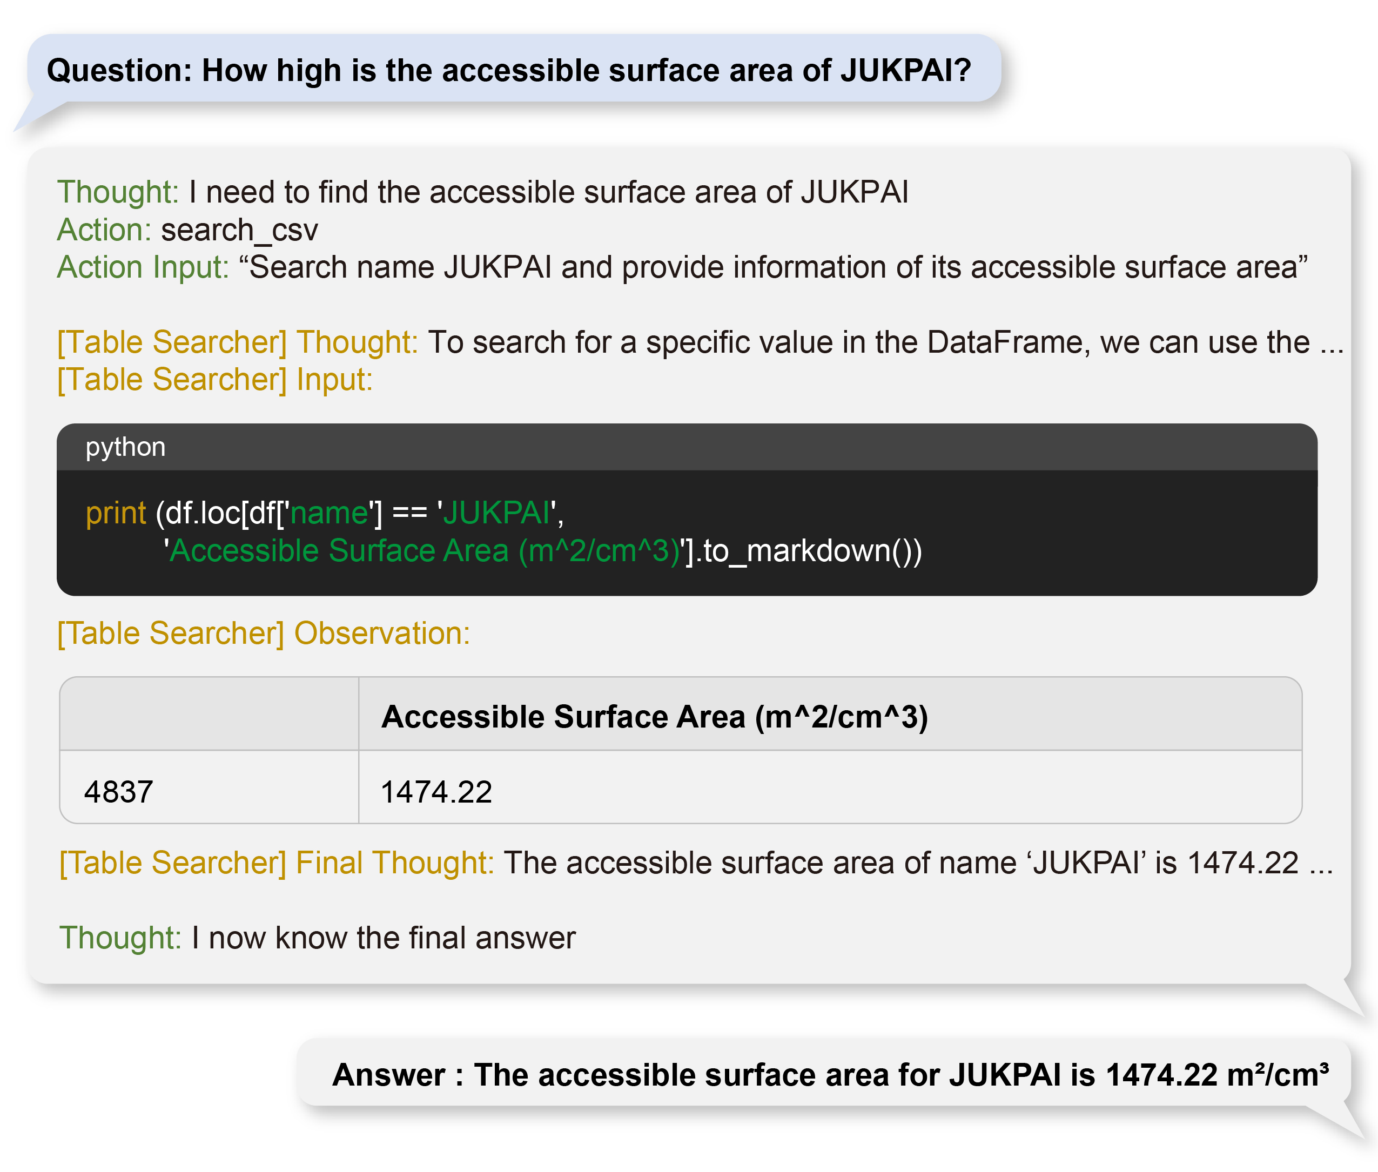Click the 'Action:' label before search_csv

pos(104,230)
